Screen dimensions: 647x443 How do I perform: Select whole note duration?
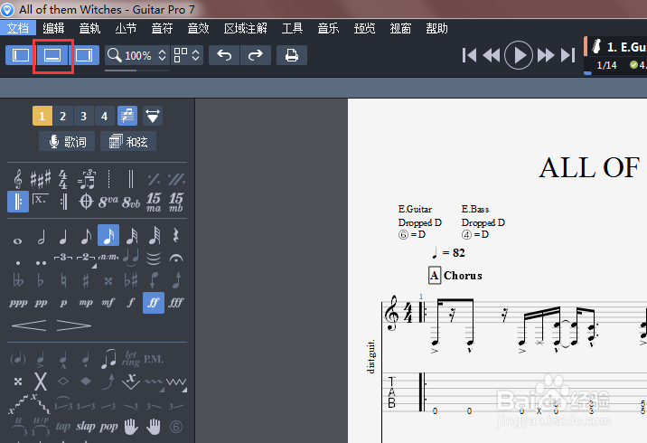click(x=18, y=240)
